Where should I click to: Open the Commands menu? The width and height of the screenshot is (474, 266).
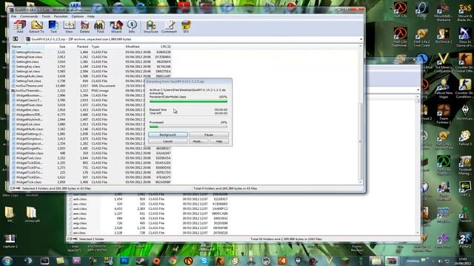29,16
